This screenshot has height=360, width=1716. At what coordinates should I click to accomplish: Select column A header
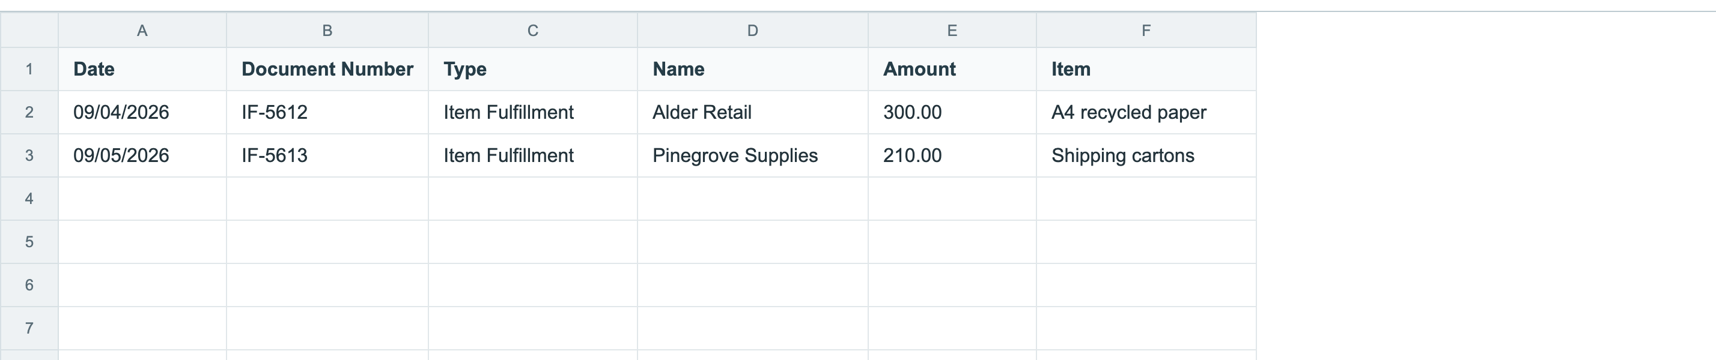click(x=142, y=30)
